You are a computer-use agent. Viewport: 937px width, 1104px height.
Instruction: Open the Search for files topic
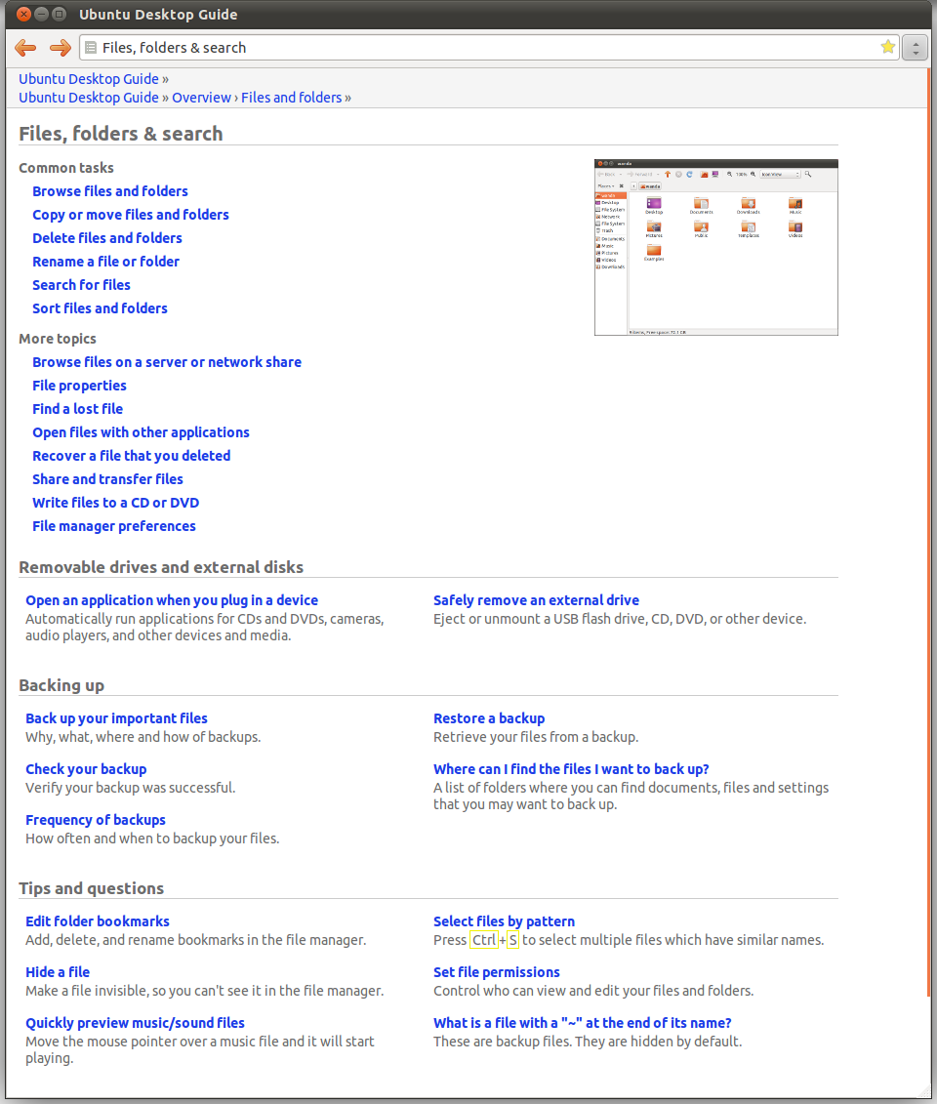(81, 285)
